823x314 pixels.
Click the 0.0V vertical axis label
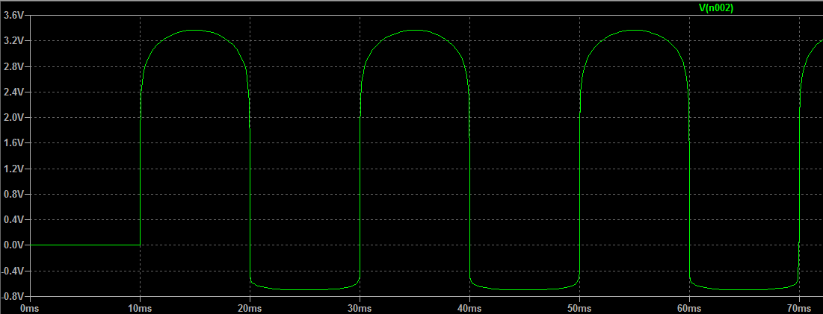[x=14, y=245]
